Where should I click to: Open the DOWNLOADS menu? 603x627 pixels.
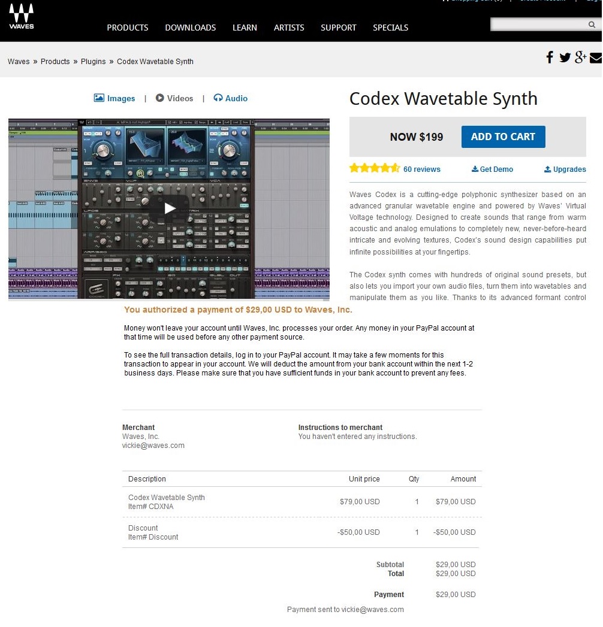190,28
